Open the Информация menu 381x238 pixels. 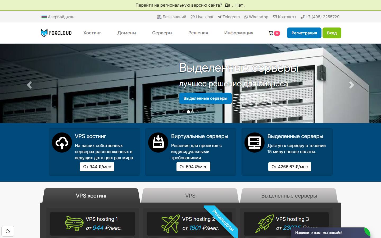click(239, 33)
